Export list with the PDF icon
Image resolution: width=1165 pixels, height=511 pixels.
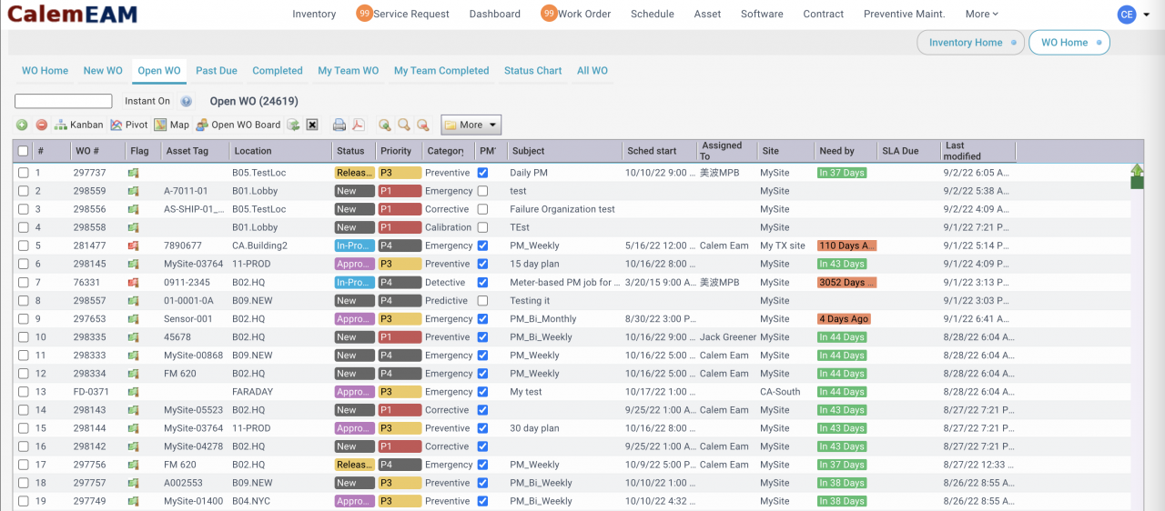point(359,125)
